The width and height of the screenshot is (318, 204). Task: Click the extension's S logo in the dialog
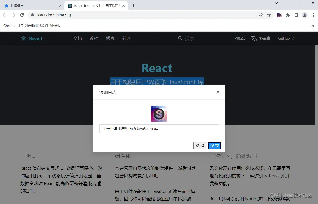point(159,114)
